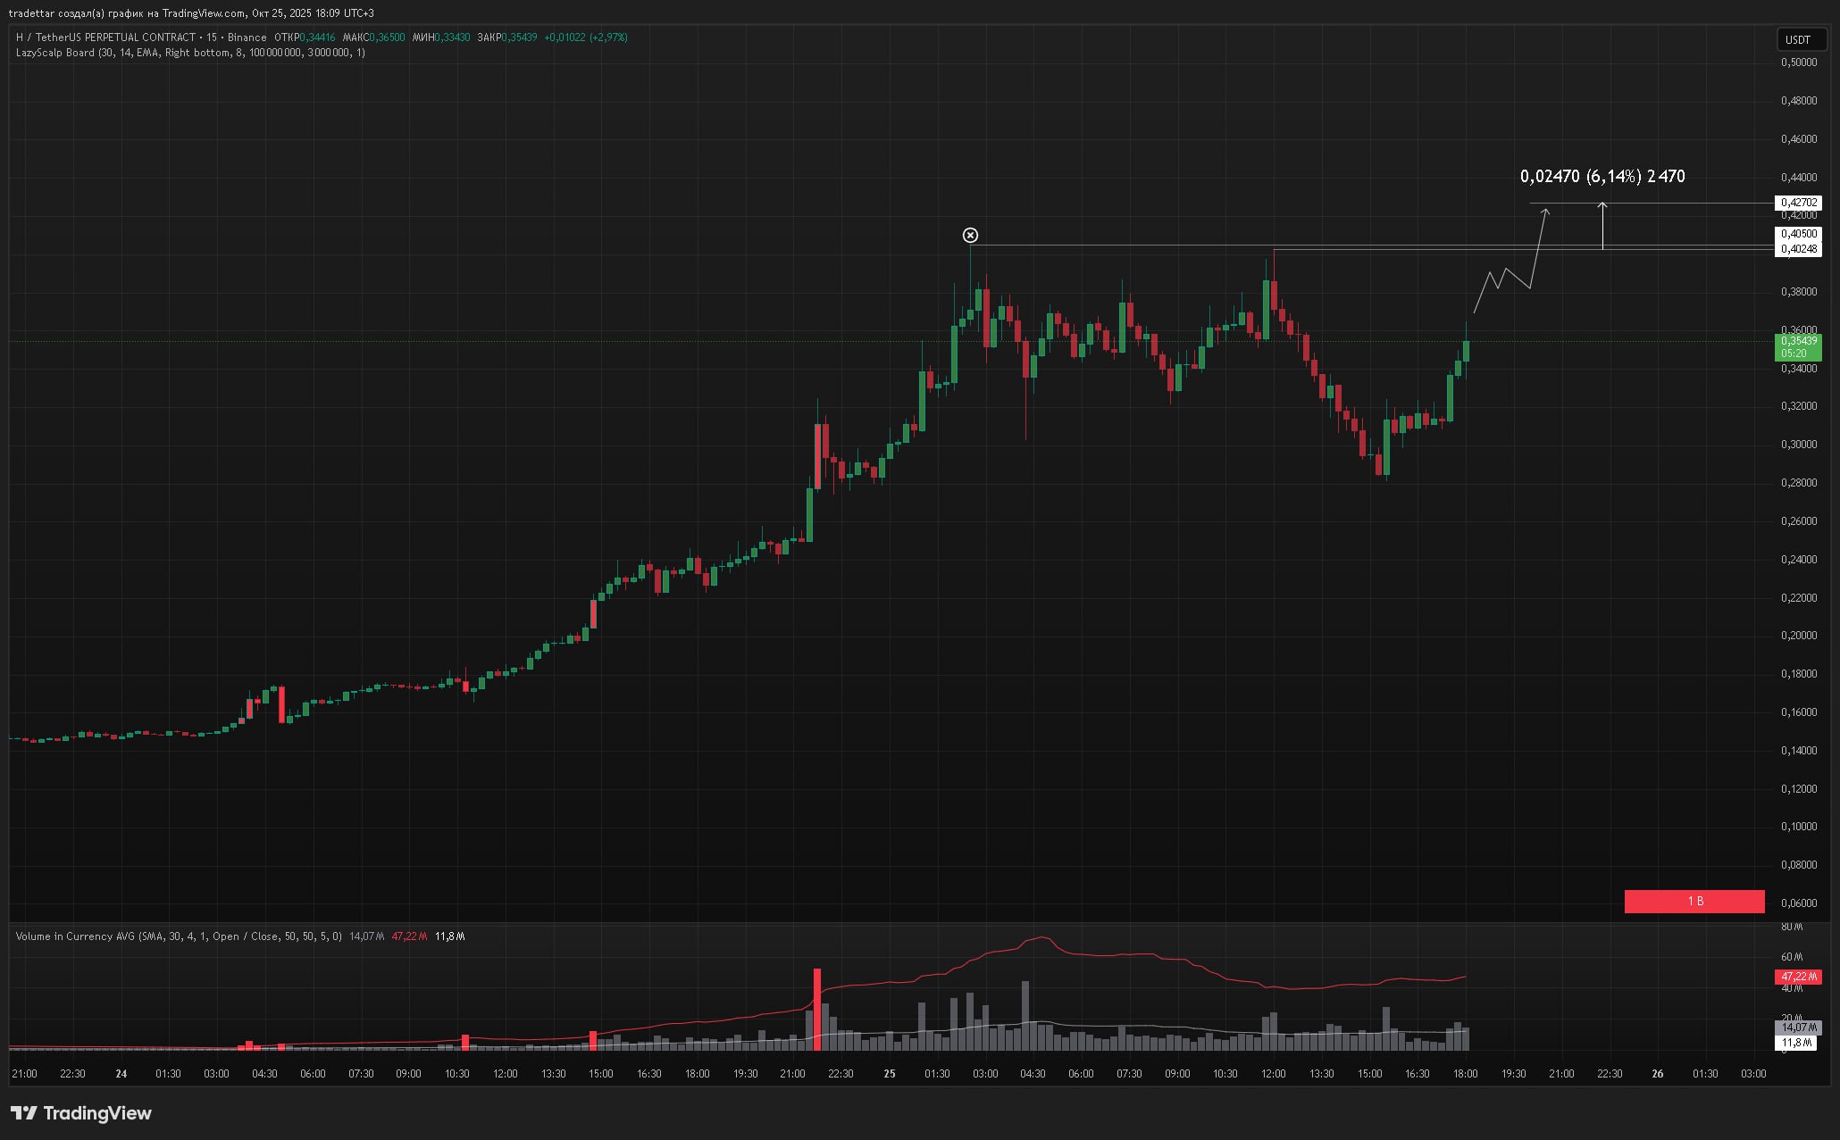Click the H / TetherUS PERPETUAL CONTRACT symbol title
Screen dimensions: 1840x1140
click(x=105, y=37)
